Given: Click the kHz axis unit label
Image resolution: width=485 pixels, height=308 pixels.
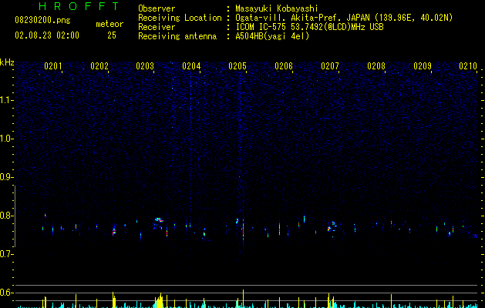Looking at the screenshot, I should click(x=7, y=62).
